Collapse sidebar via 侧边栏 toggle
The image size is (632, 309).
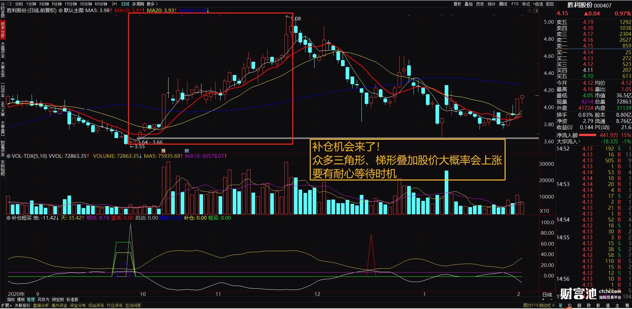pyautogui.click(x=547, y=305)
